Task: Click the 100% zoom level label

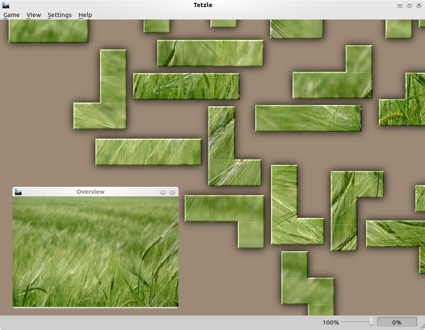Action: 331,323
